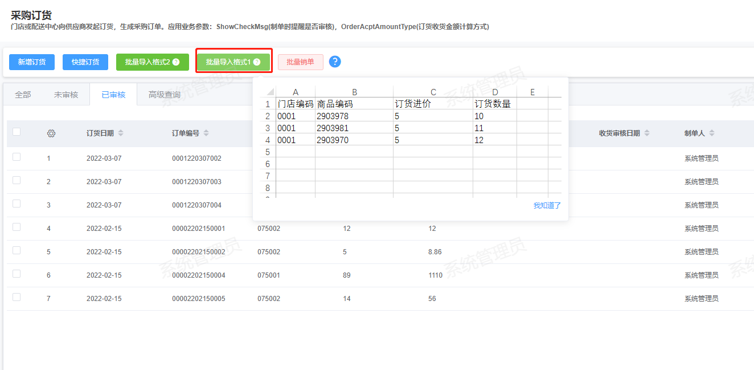This screenshot has height=370, width=754.
Task: Click help icon on 批量导入格式2 button
Action: [176, 62]
